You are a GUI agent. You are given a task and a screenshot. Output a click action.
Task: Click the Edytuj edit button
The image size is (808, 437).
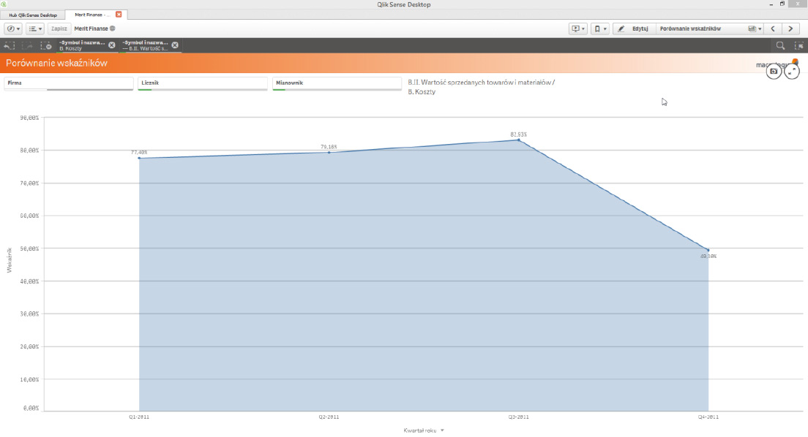point(634,28)
